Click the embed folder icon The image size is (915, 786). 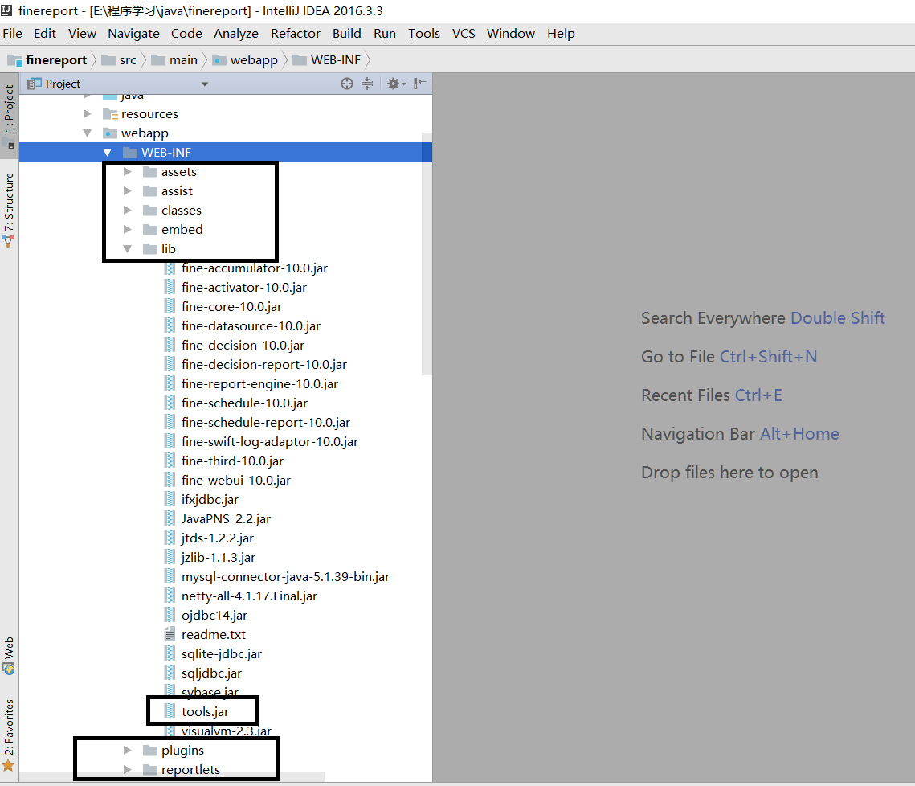[150, 230]
